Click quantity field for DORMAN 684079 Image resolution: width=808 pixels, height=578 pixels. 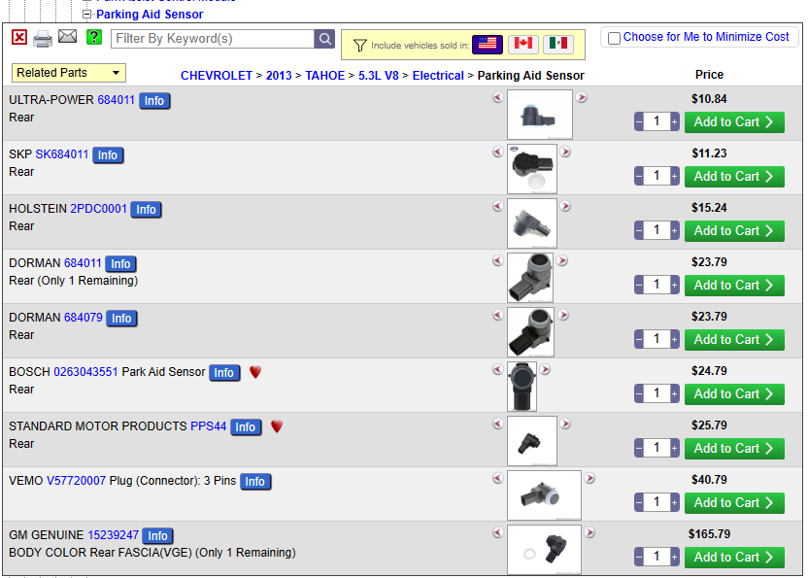click(x=657, y=339)
